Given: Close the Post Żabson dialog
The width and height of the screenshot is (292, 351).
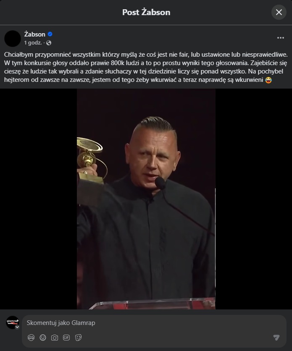Looking at the screenshot, I should pyautogui.click(x=279, y=12).
